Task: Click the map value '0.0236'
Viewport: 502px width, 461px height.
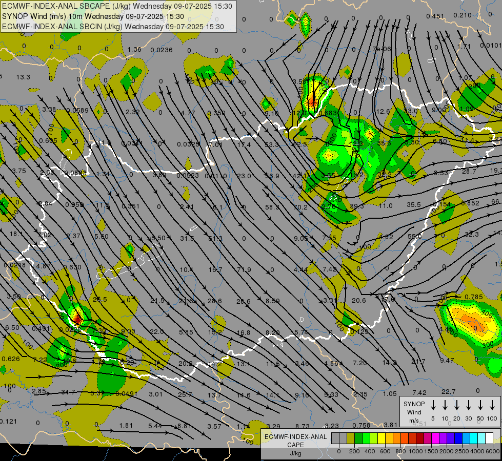Action: click(162, 50)
